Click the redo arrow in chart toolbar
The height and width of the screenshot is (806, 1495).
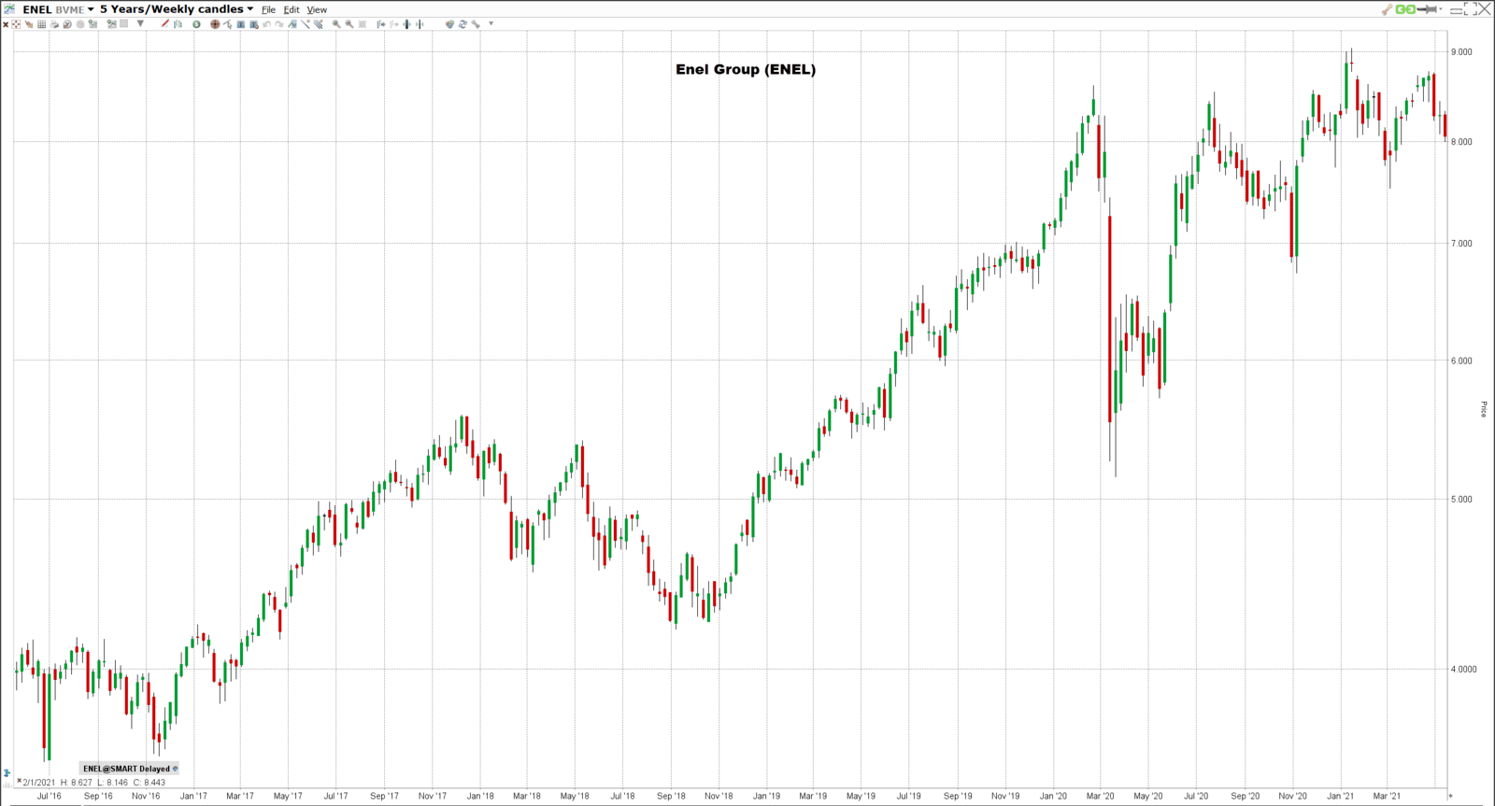[279, 24]
